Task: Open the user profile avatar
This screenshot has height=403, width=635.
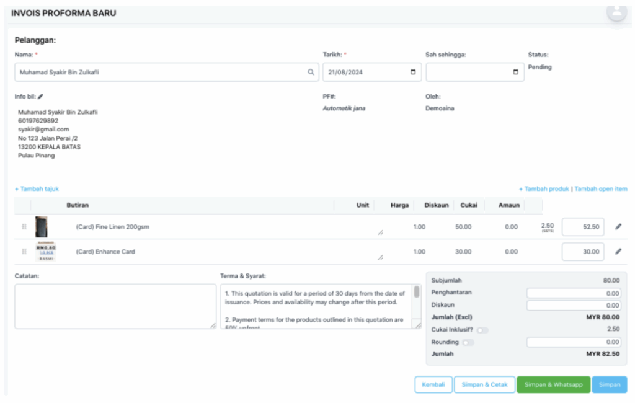Action: coord(617,12)
